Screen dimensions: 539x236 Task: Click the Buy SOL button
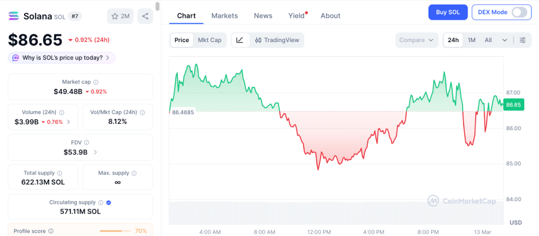coord(447,12)
